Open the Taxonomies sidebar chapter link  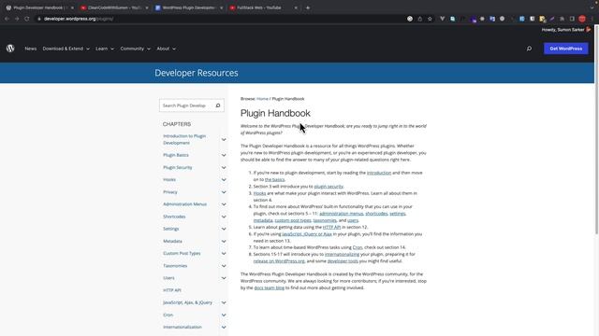175,265
